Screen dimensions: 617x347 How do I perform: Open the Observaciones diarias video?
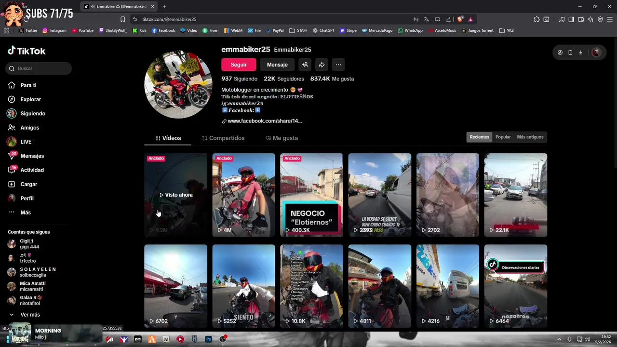tap(515, 286)
